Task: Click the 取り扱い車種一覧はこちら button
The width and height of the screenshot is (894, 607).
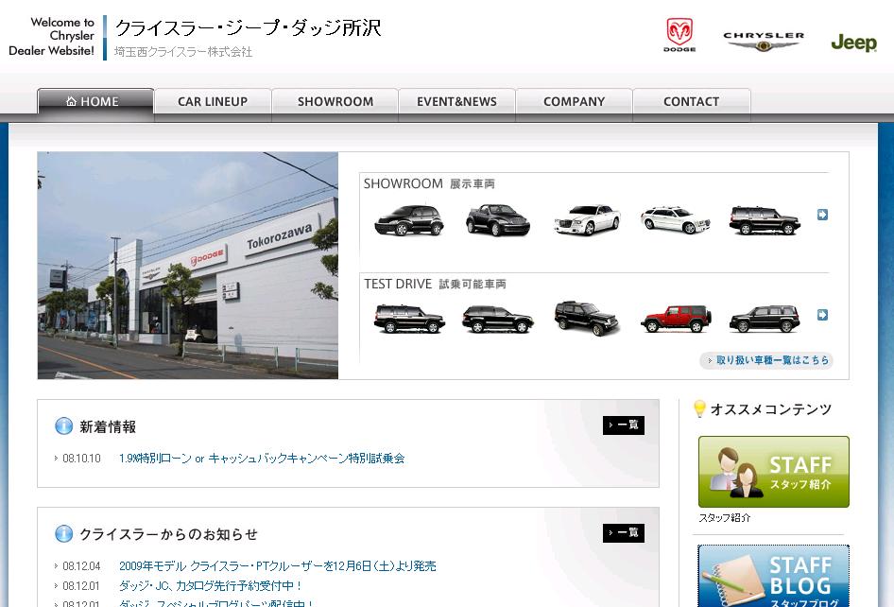Action: point(766,360)
